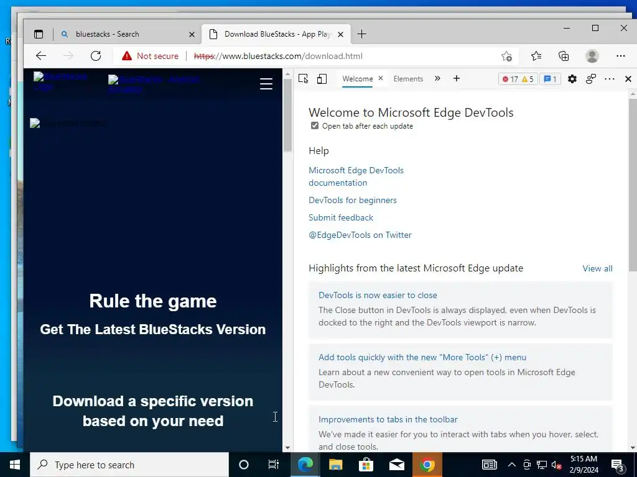
Task: Switch to the Welcome DevTools tab
Action: pos(358,79)
